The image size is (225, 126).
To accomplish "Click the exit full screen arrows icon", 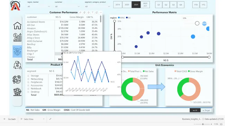I will click(51, 119).
